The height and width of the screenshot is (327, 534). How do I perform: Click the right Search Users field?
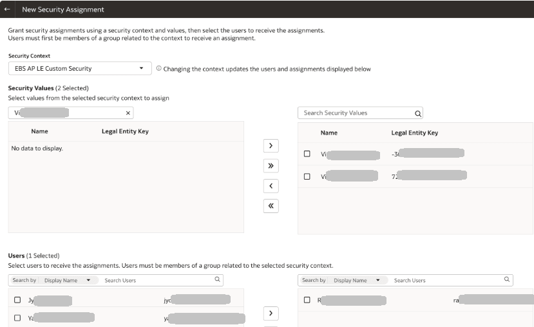coord(448,281)
